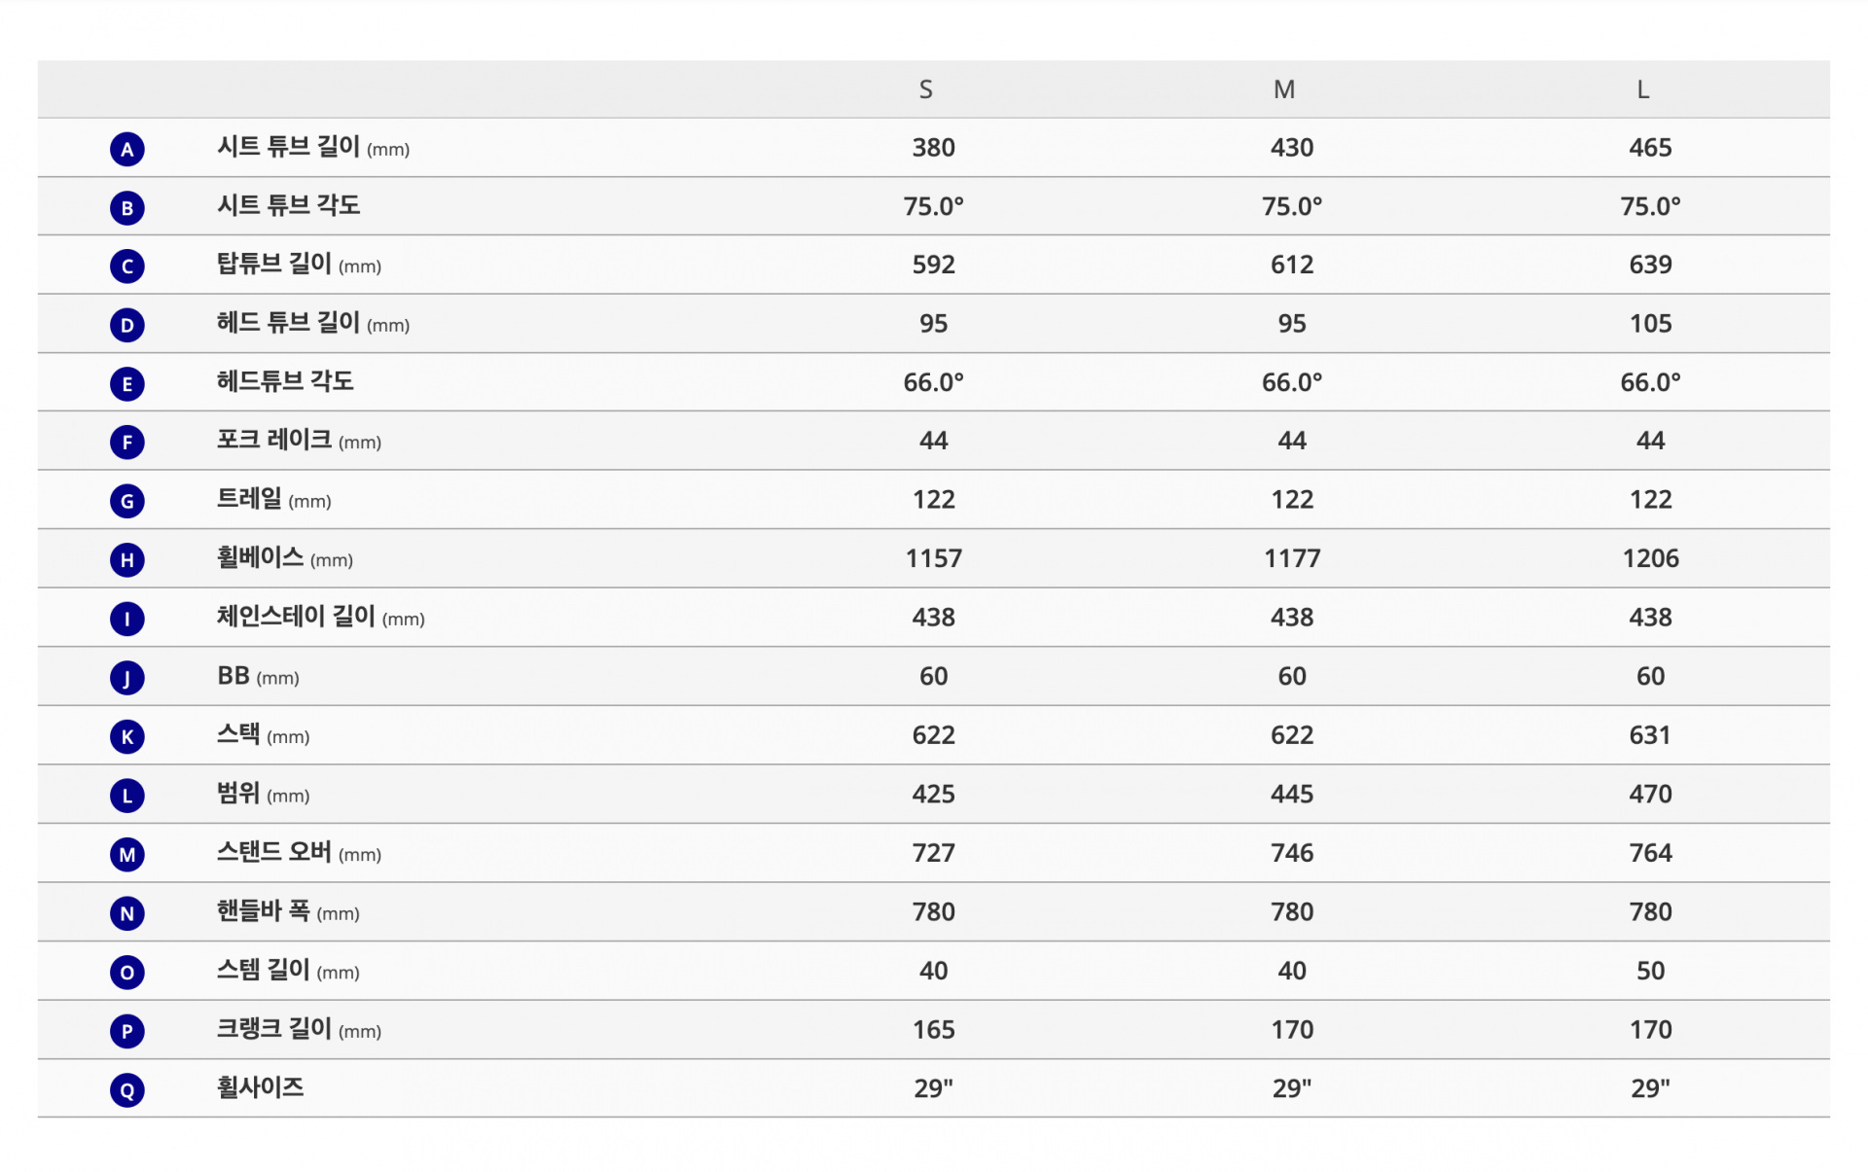This screenshot has width=1868, height=1172.
Task: Select the H icon for 휠베이스 row
Action: 126,560
